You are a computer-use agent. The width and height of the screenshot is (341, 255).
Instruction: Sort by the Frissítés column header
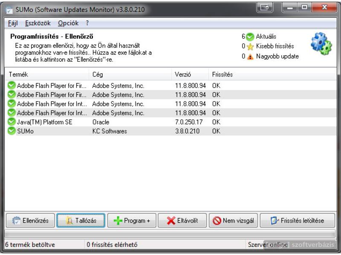273,74
